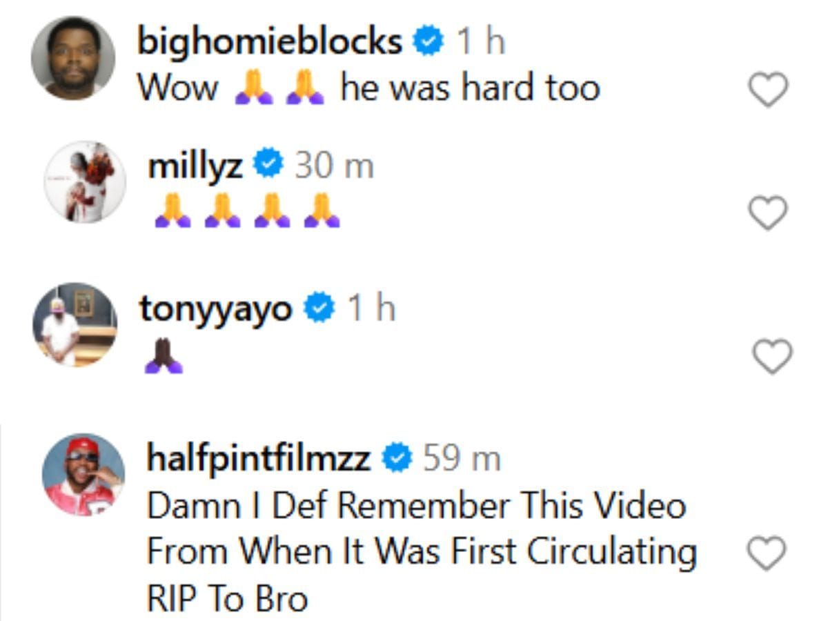Visit the bighomieblocks username link
This screenshot has height=621, width=828.
(270, 43)
